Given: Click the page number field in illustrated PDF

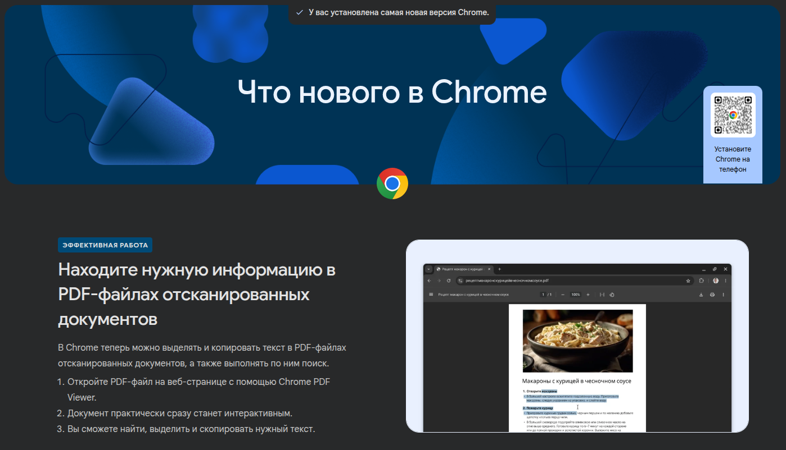Looking at the screenshot, I should tap(543, 295).
